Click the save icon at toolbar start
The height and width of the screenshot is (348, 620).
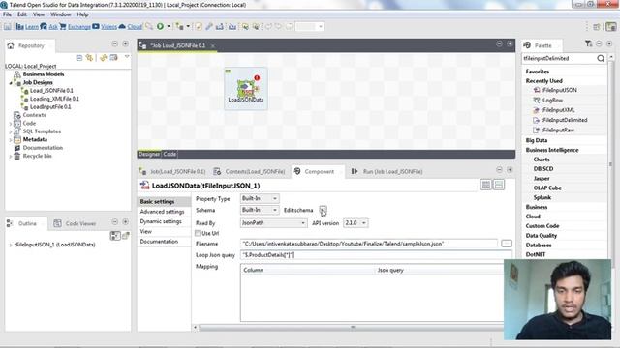click(x=8, y=26)
